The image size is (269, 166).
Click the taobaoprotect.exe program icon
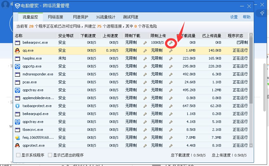tap(17, 106)
